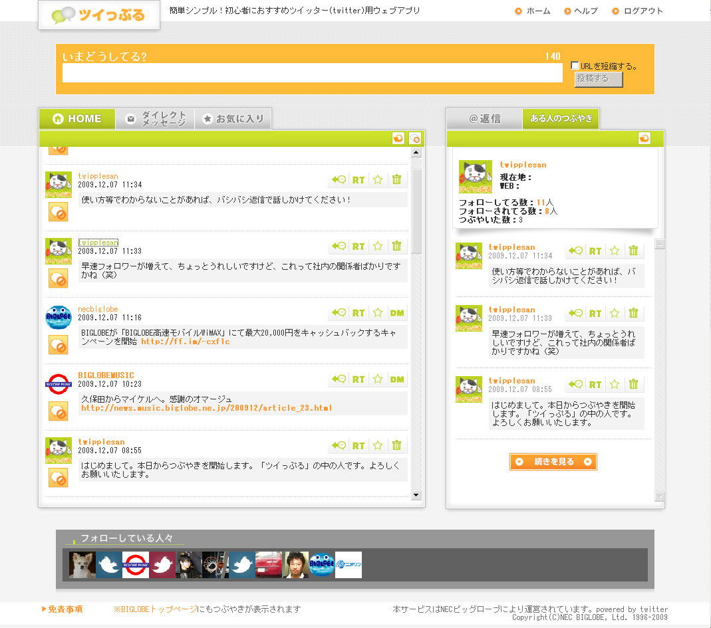The height and width of the screenshot is (628, 711).
Task: Delete 11:33 tweet in right panel
Action: tap(633, 313)
